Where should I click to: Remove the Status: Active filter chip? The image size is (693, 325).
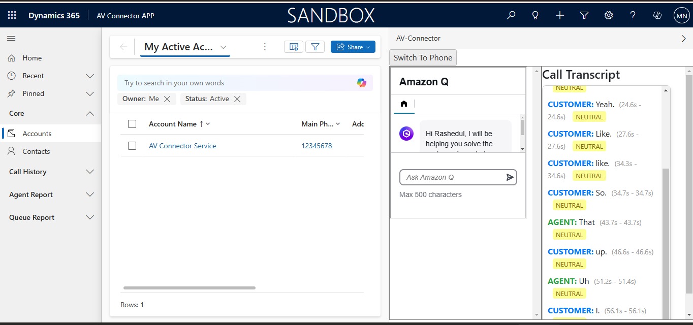pos(237,99)
